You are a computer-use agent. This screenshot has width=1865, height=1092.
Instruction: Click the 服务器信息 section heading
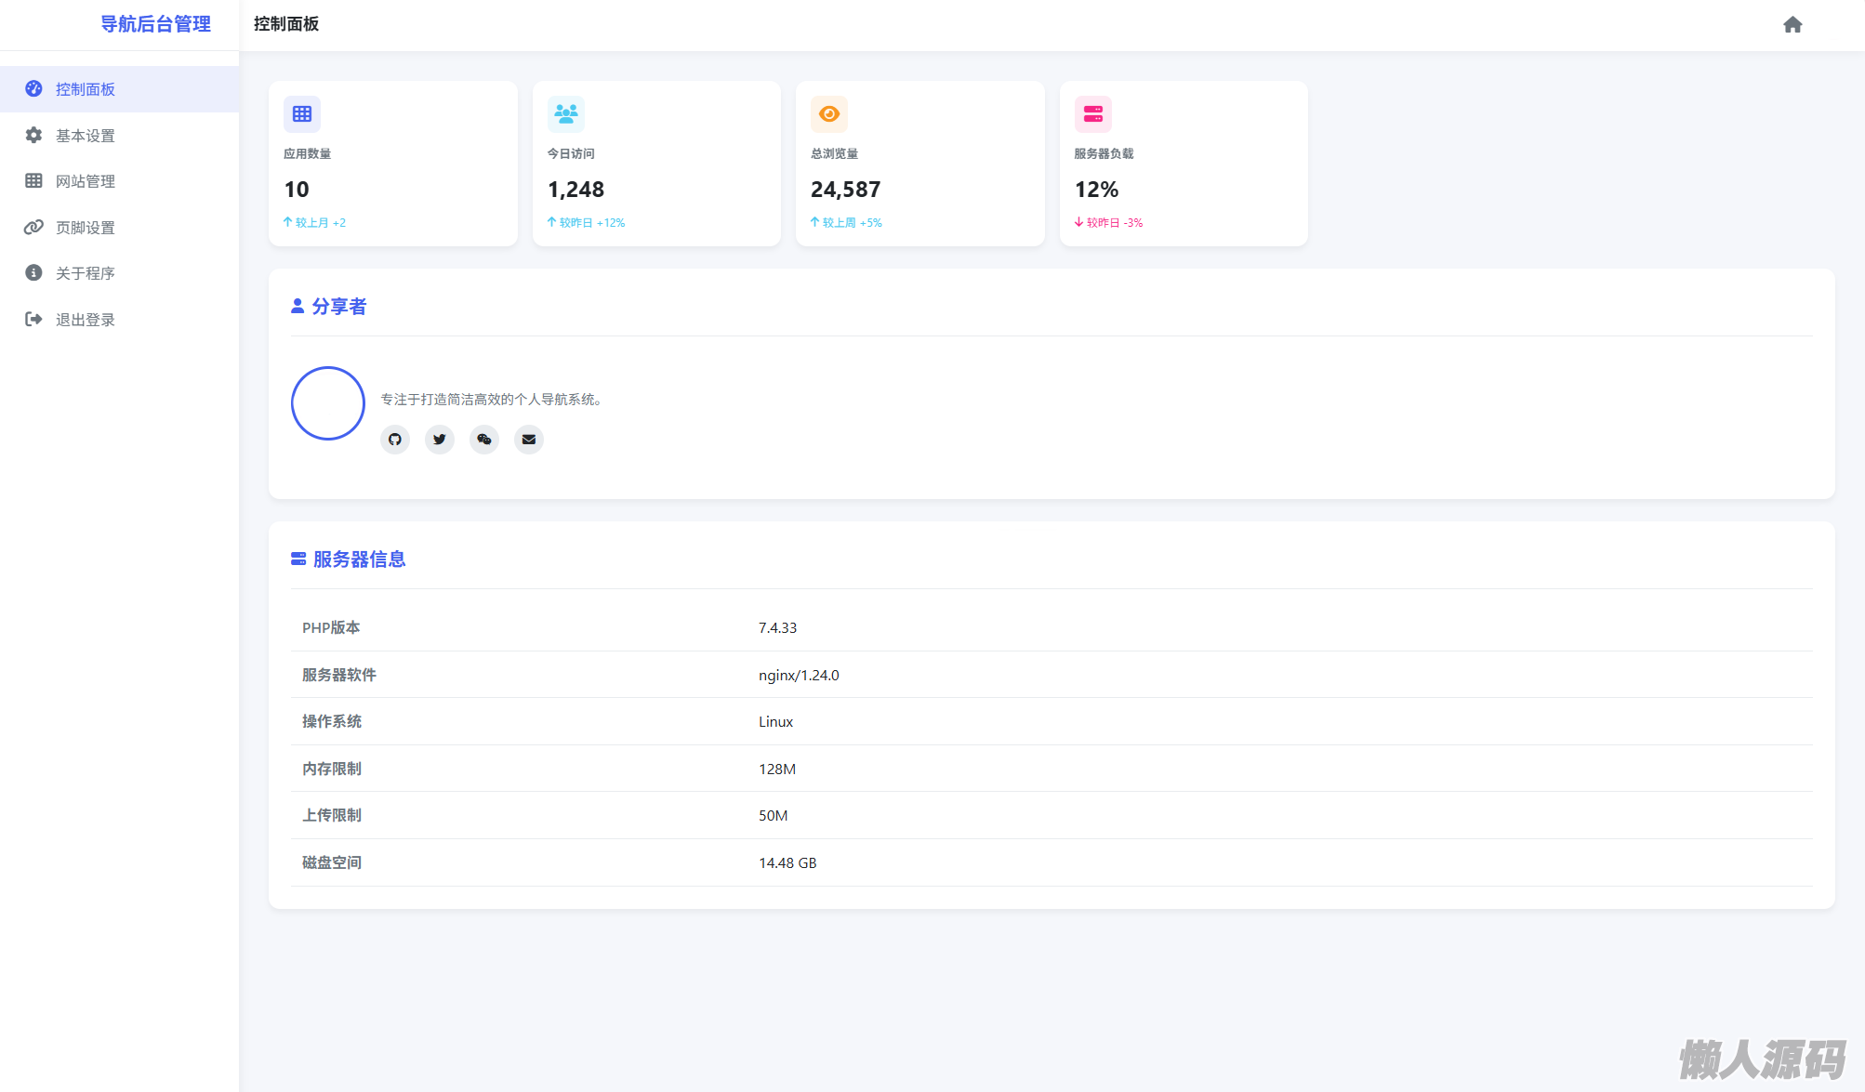pyautogui.click(x=358, y=559)
